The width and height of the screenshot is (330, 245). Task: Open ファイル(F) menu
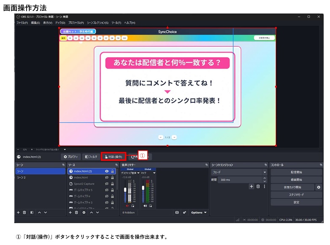[x=22, y=23]
